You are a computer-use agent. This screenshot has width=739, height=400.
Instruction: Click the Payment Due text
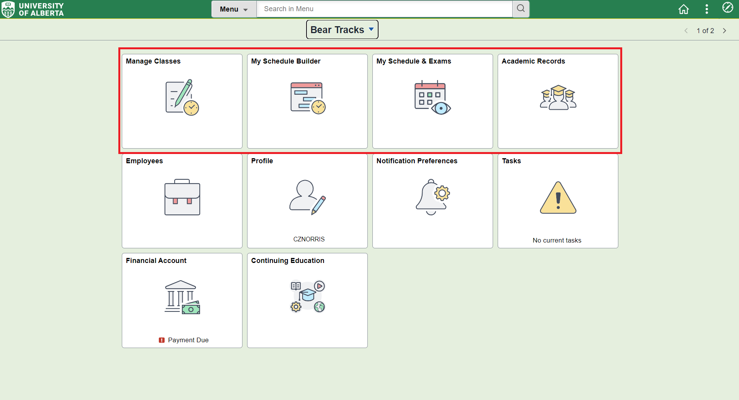(x=188, y=340)
